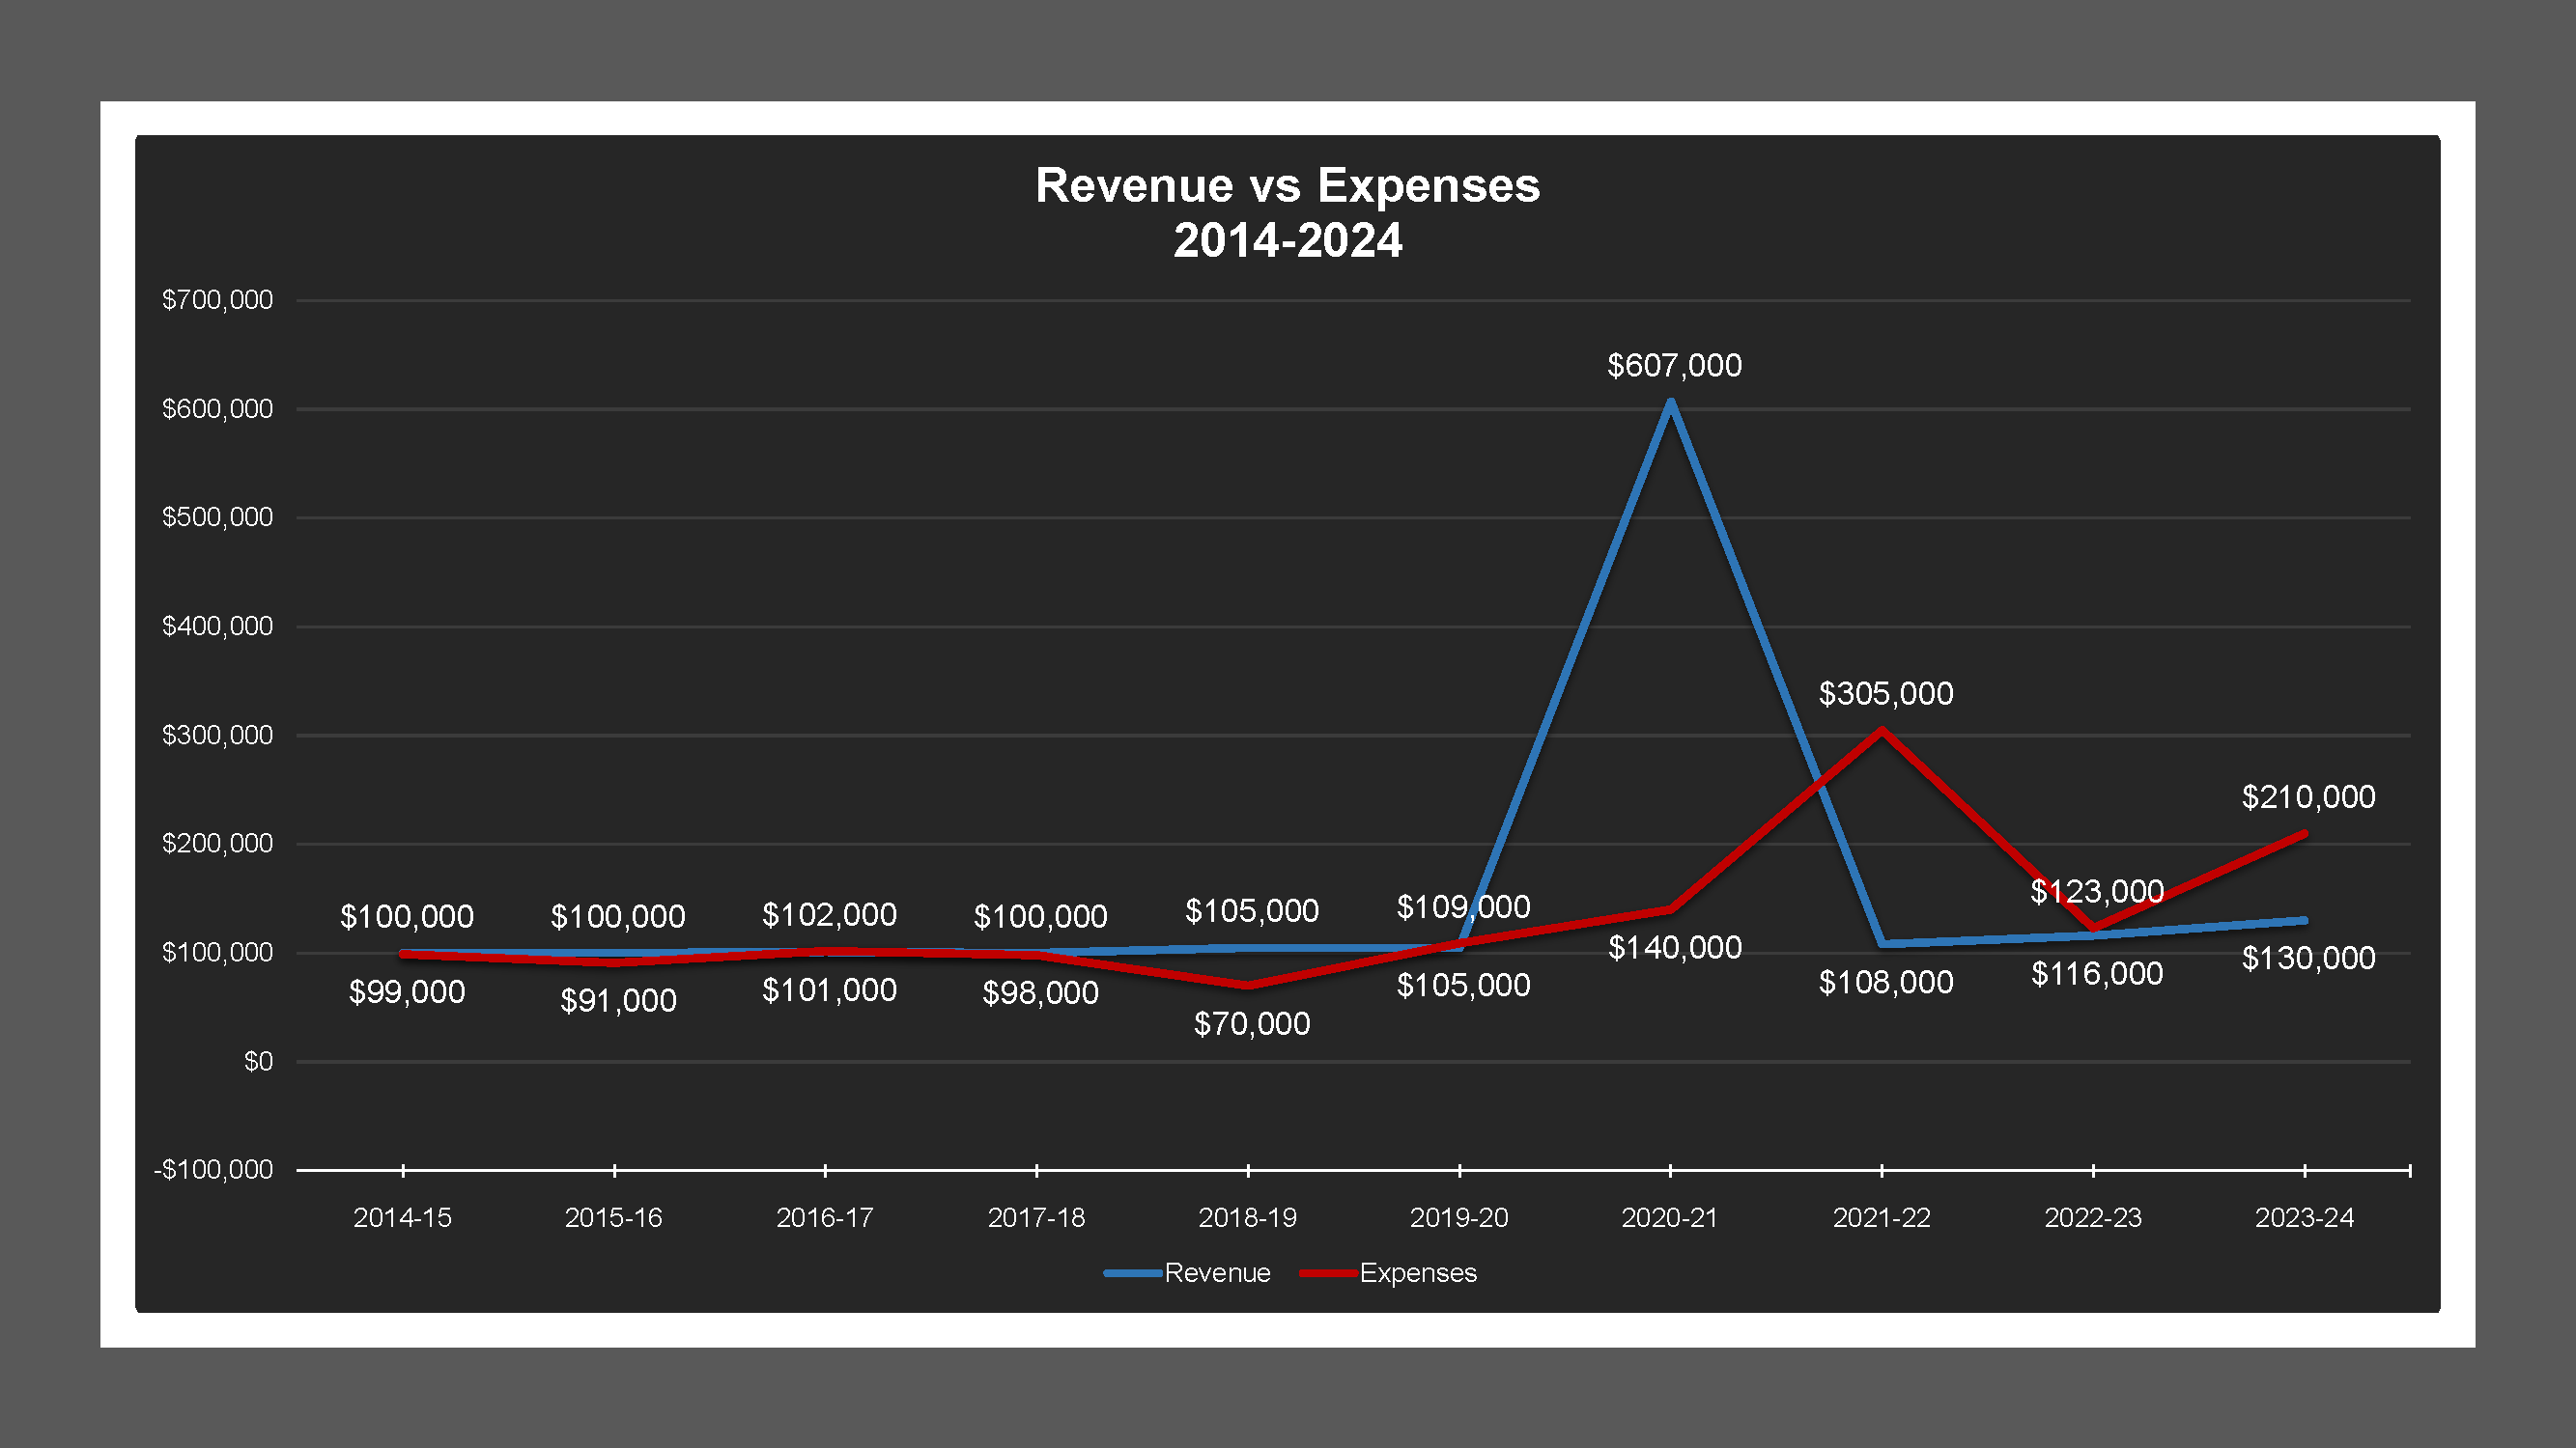Screen dimensions: 2576x1448
Task: Select the $91,000 data label
Action: (x=618, y=1000)
